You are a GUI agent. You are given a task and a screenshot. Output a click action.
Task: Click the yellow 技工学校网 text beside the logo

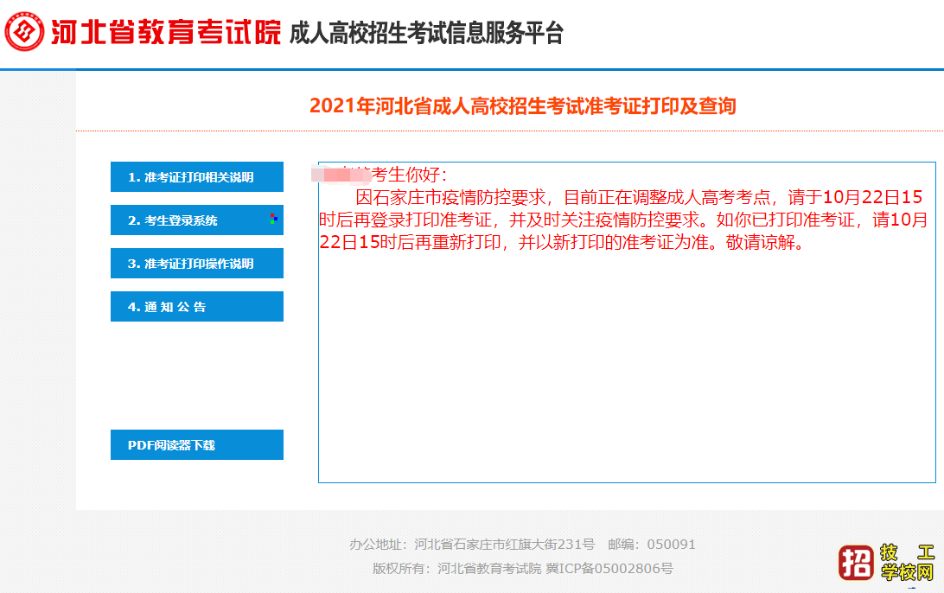[908, 562]
